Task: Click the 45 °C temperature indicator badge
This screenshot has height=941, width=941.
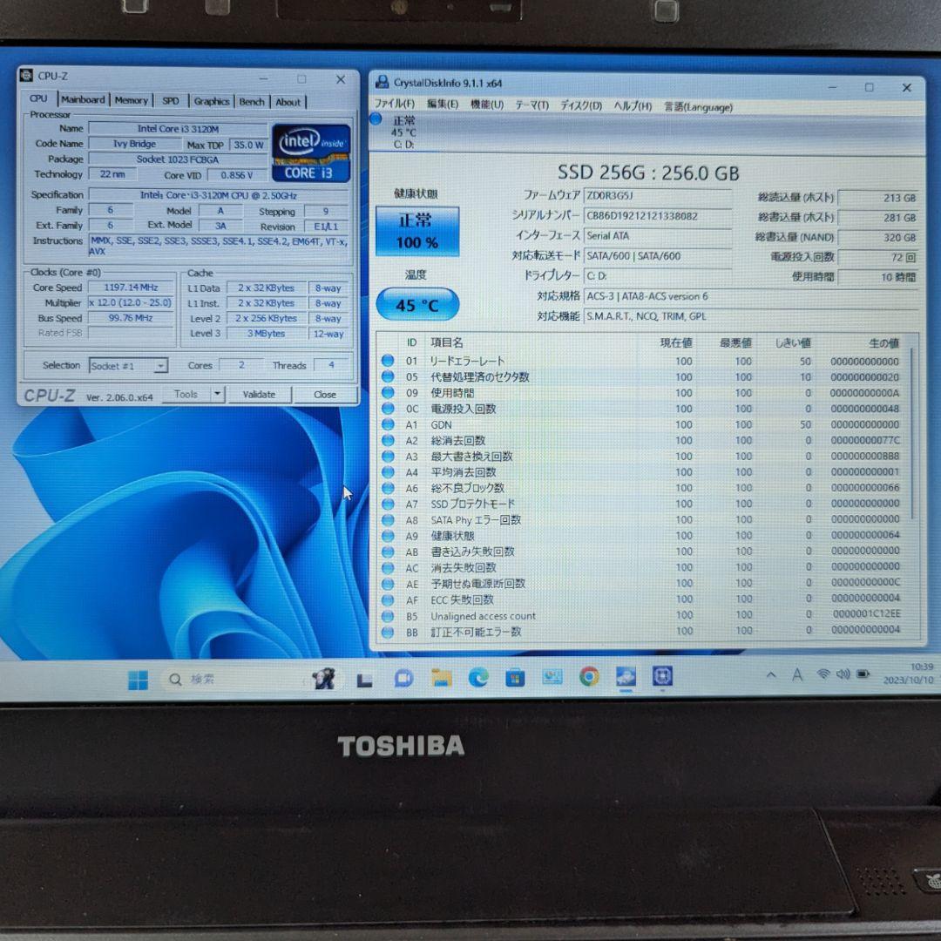Action: (416, 304)
